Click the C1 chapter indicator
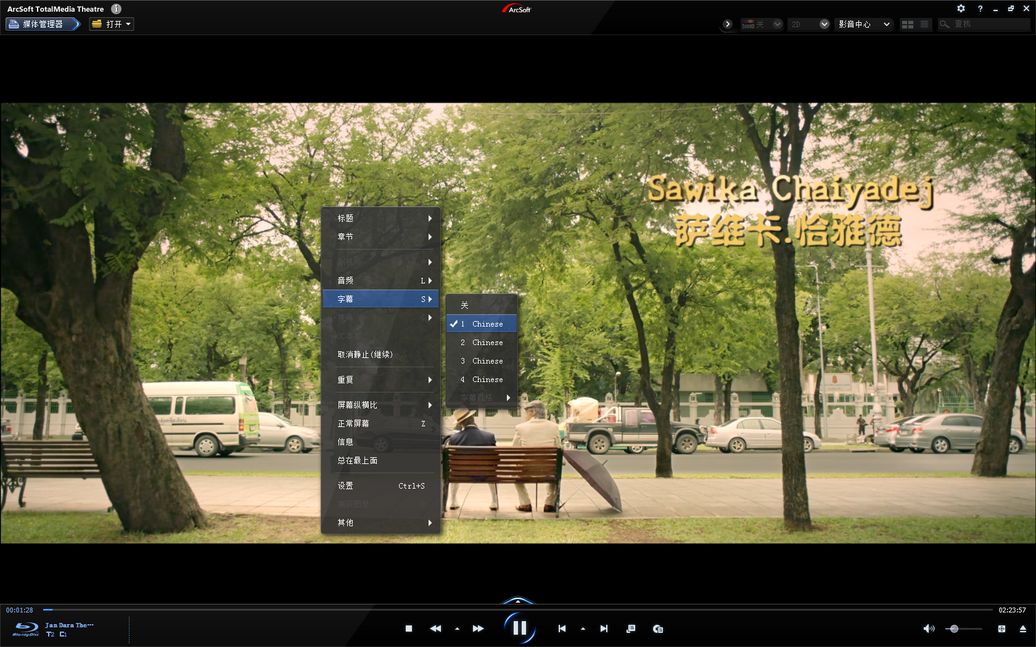 (x=64, y=634)
